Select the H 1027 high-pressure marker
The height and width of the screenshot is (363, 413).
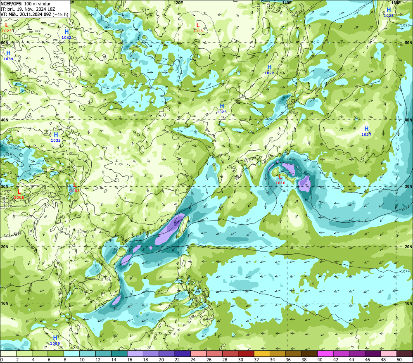click(x=366, y=131)
